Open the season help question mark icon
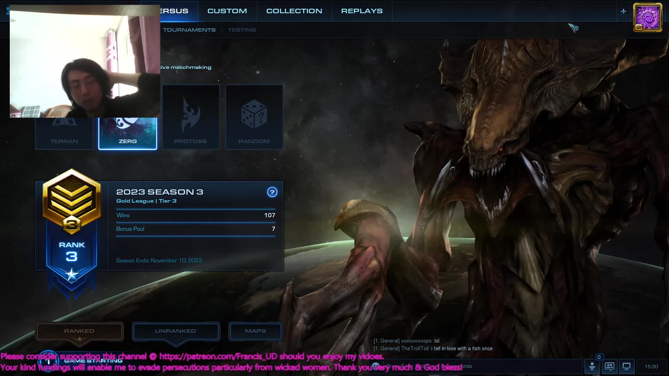 click(x=272, y=192)
